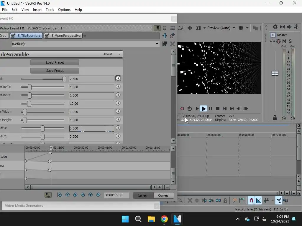Create a new keyframe

point(91,195)
